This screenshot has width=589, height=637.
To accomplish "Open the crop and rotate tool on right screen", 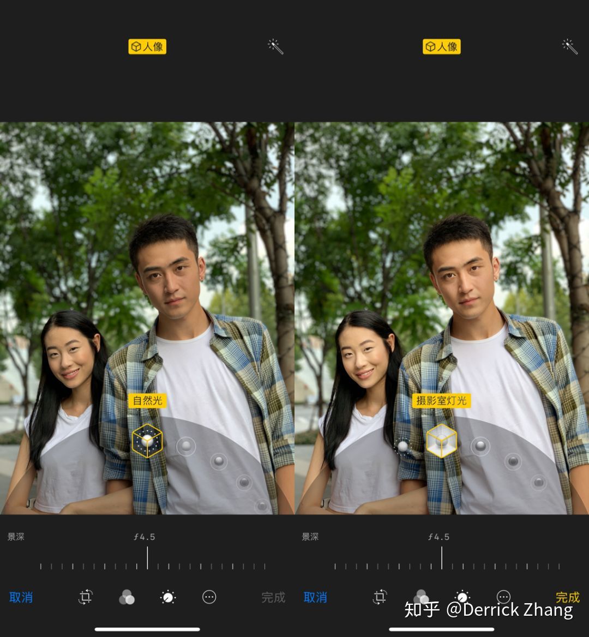I will pyautogui.click(x=380, y=597).
